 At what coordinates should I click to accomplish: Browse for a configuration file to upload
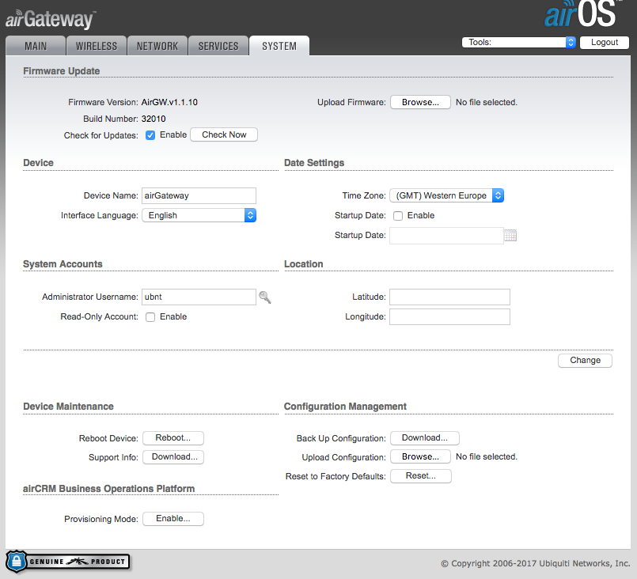(420, 456)
